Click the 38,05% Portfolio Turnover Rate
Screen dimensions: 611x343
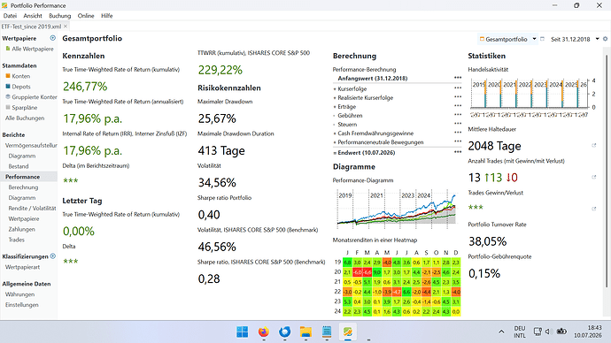click(488, 241)
